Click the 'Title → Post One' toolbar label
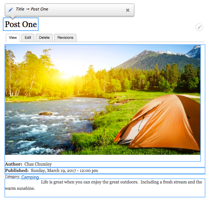The image size is (207, 200). 32,9
